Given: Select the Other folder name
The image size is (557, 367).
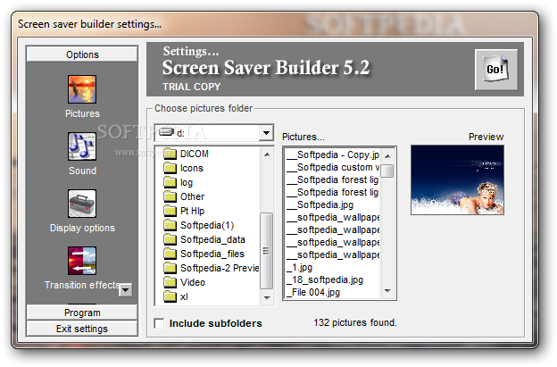Looking at the screenshot, I should [x=192, y=196].
